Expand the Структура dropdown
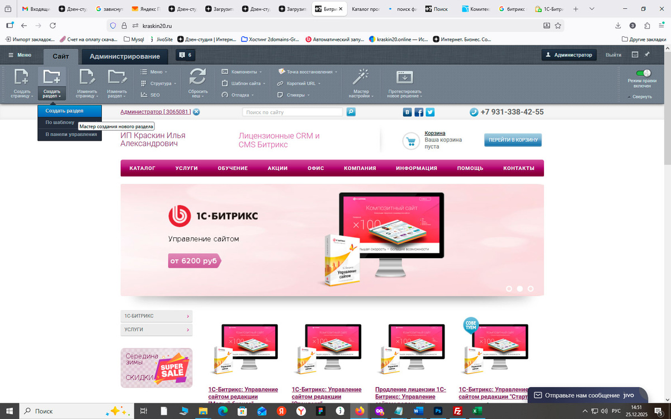671x419 pixels. (159, 83)
